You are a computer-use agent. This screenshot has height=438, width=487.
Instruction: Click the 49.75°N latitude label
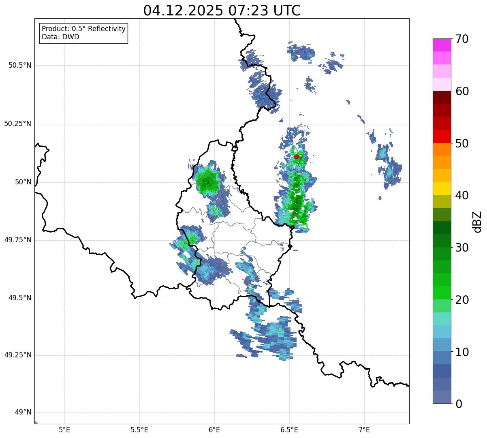pyautogui.click(x=18, y=240)
